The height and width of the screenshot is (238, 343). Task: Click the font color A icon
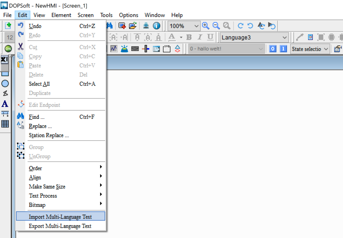172,37
